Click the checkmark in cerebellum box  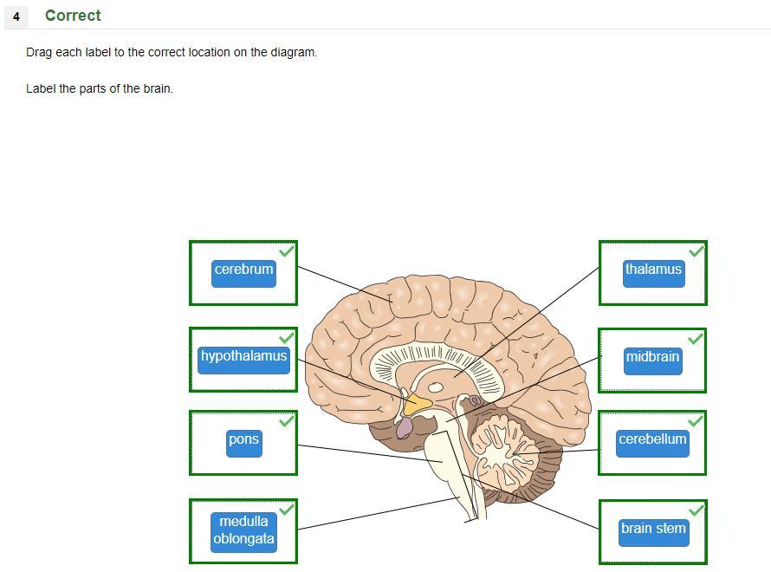pos(696,421)
